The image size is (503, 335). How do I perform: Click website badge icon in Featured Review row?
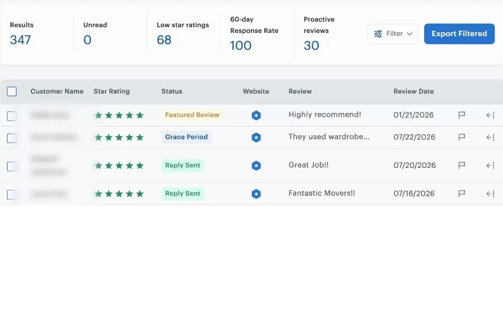coord(256,115)
